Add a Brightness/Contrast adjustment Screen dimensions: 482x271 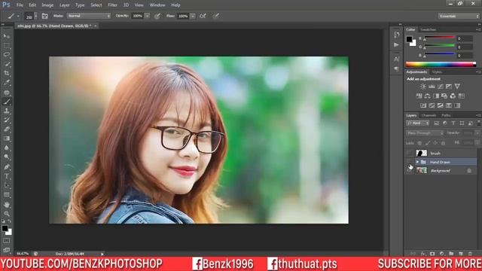pyautogui.click(x=423, y=87)
